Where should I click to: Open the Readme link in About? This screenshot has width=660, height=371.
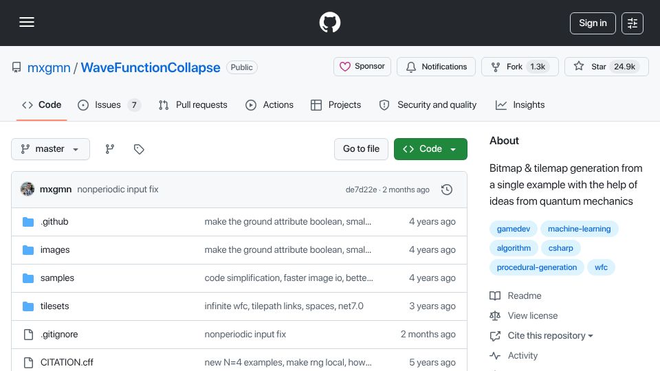[x=516, y=295]
